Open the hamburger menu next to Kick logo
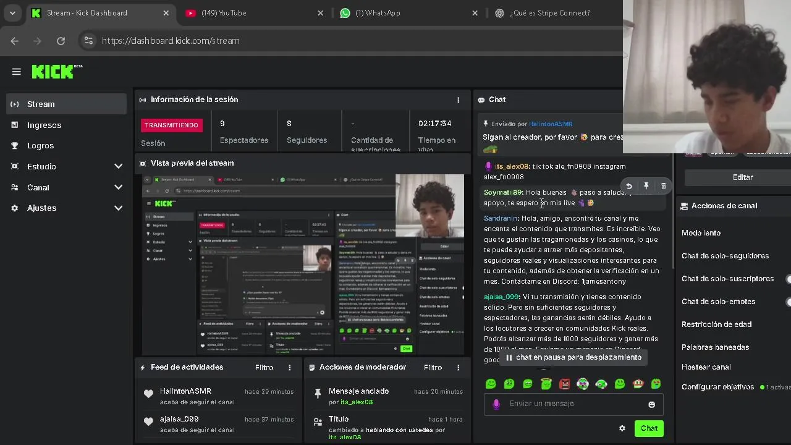This screenshot has height=445, width=791. (x=17, y=72)
